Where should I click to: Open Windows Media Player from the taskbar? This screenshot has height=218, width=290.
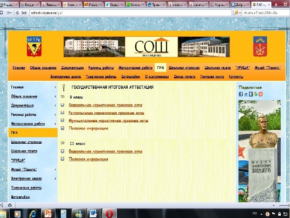pos(17,214)
